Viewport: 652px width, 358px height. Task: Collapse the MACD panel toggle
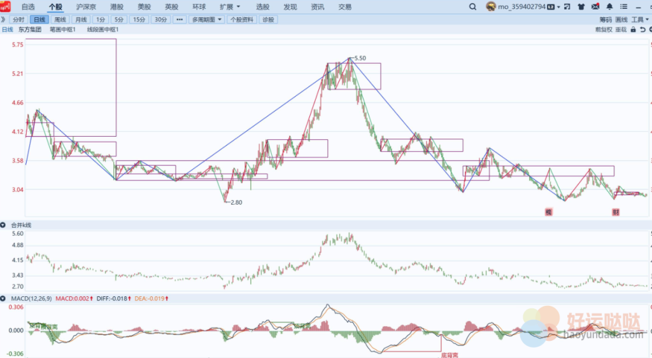click(x=3, y=299)
